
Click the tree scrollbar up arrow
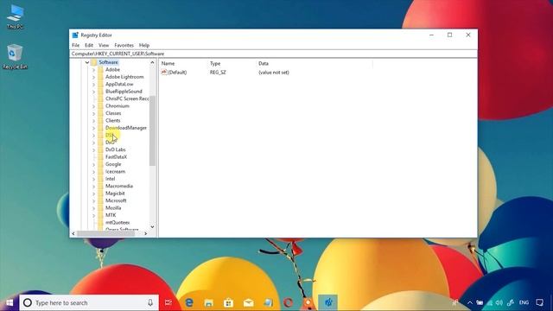point(152,62)
